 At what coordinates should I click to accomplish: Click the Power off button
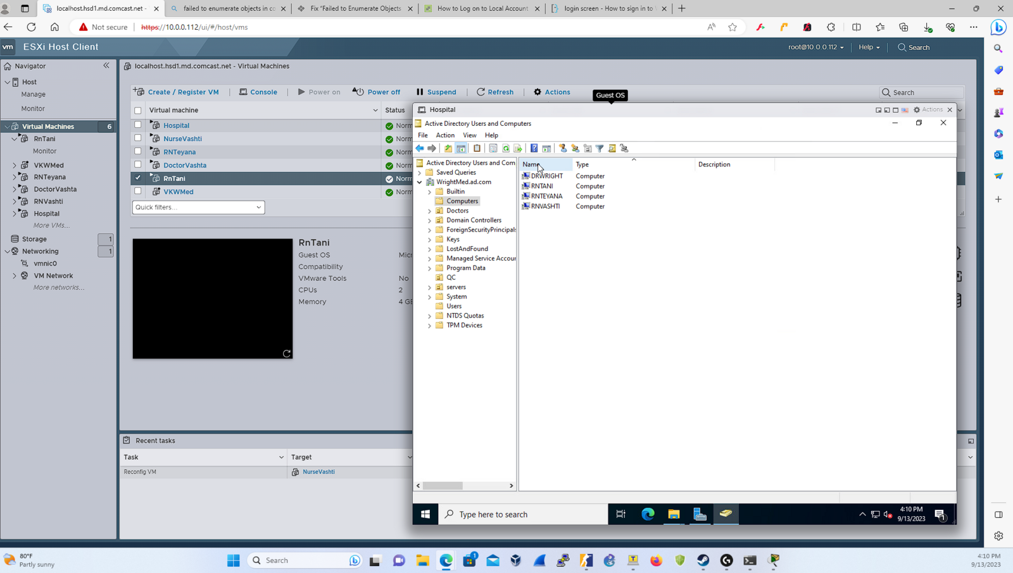tap(377, 92)
